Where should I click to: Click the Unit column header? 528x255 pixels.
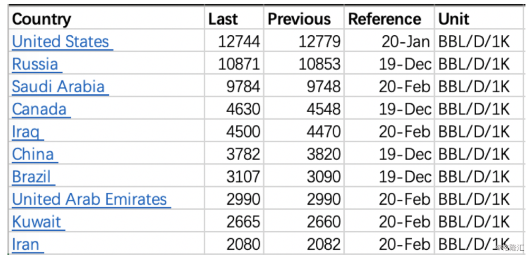click(454, 19)
